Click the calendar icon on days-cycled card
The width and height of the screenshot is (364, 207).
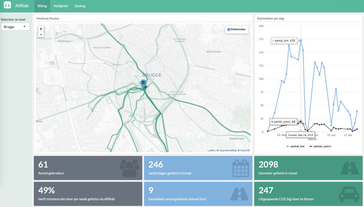[241, 168]
